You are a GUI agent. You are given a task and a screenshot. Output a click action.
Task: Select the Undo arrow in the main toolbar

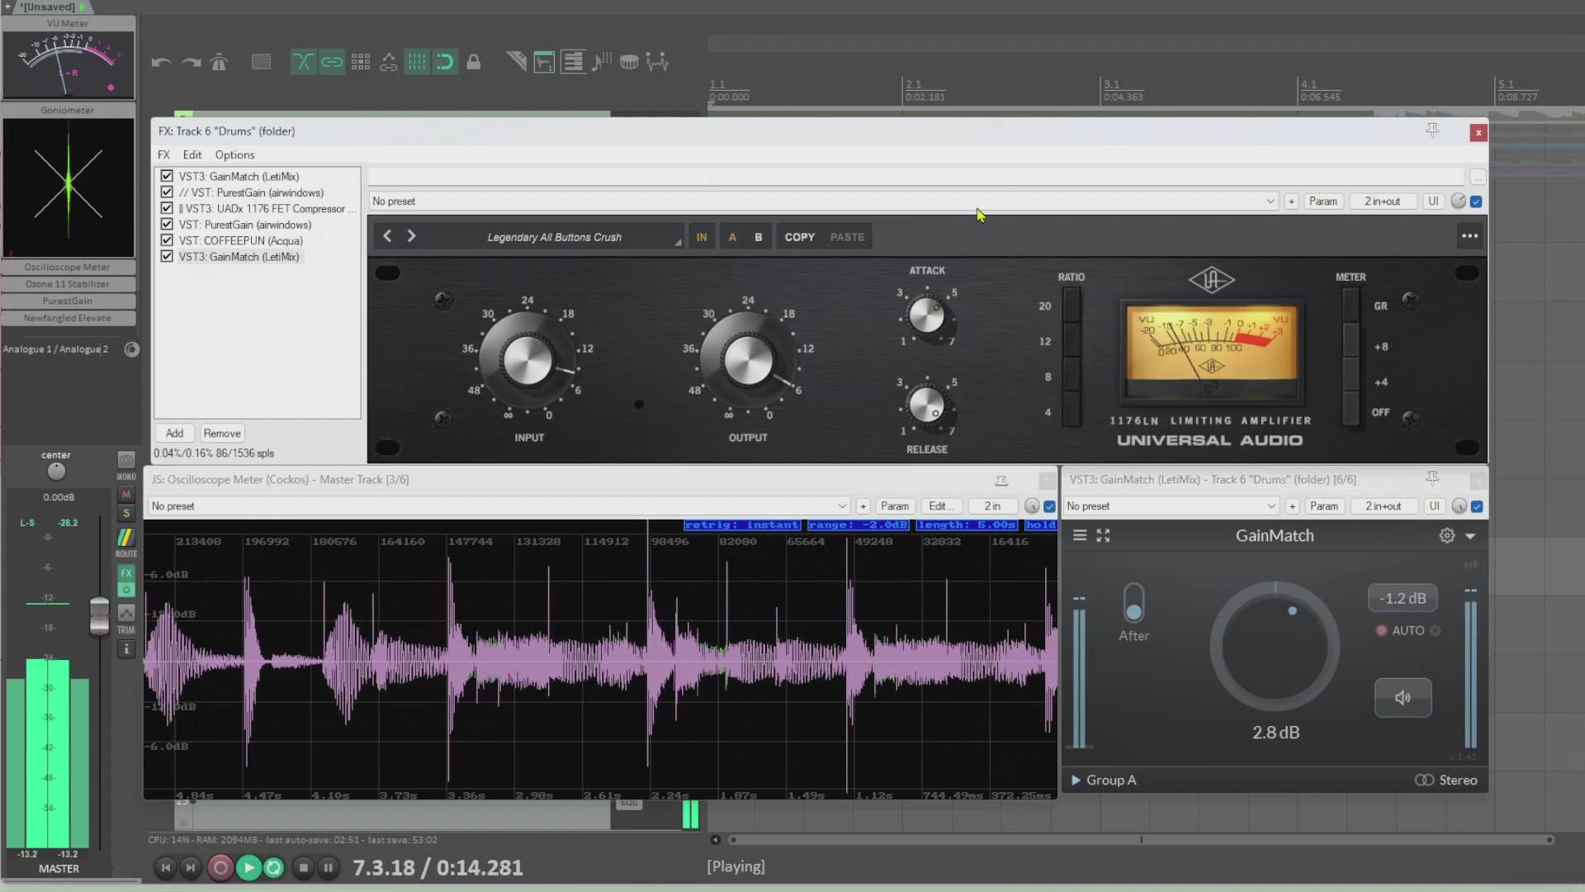[161, 61]
